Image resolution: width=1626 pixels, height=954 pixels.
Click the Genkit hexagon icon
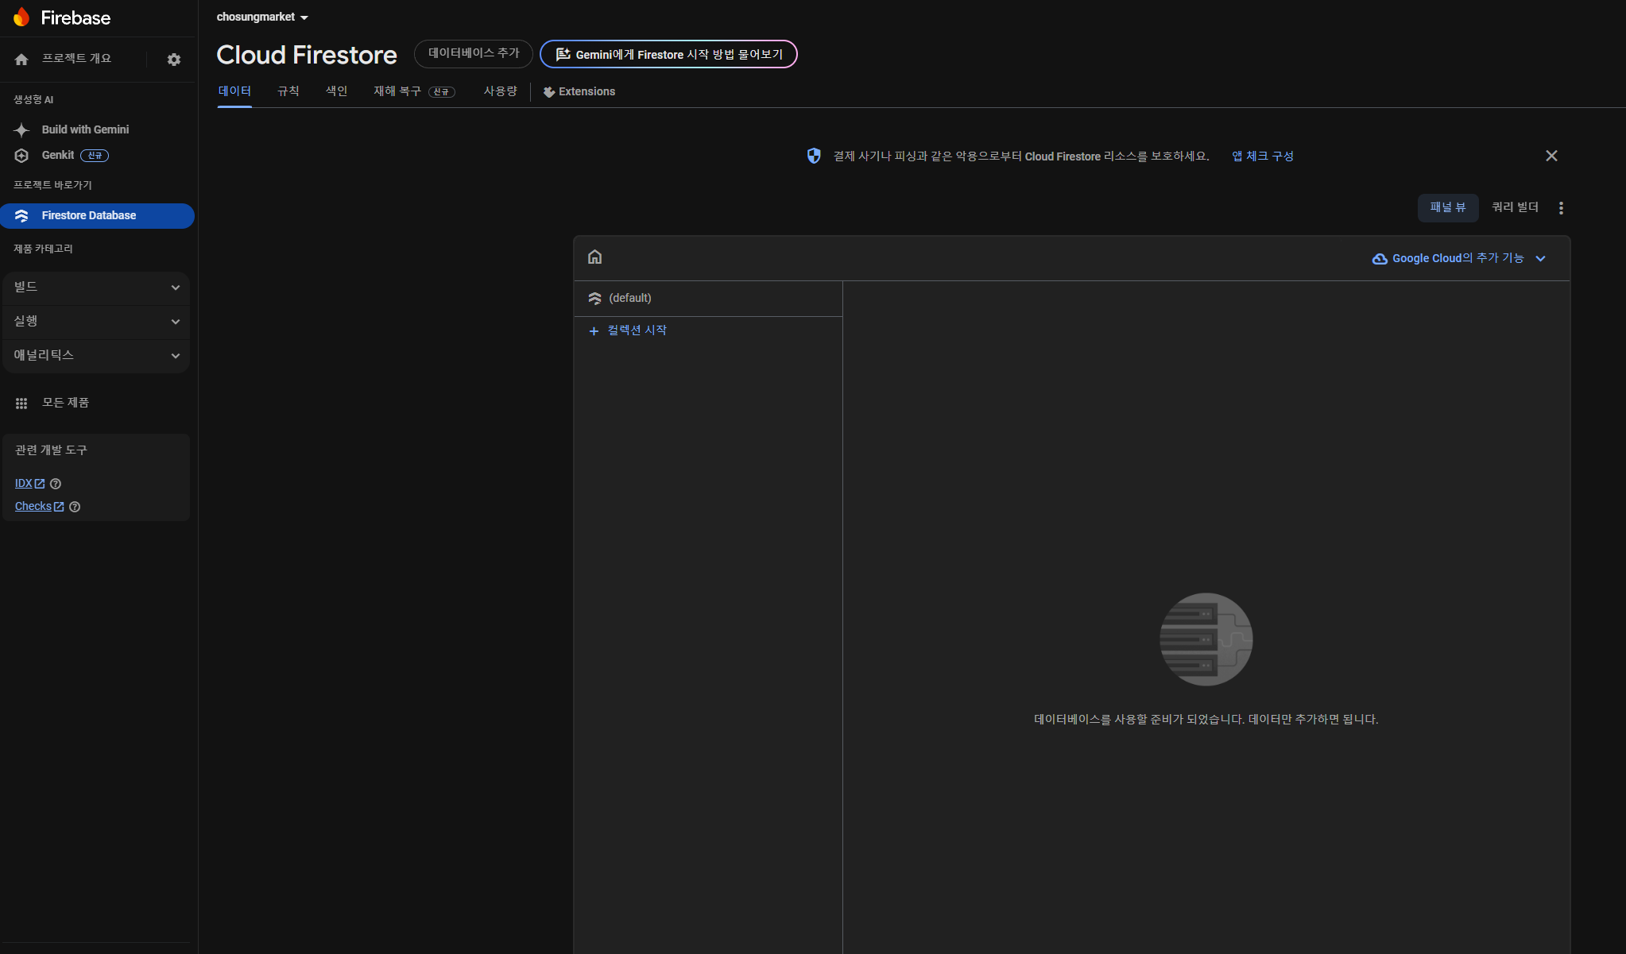21,156
